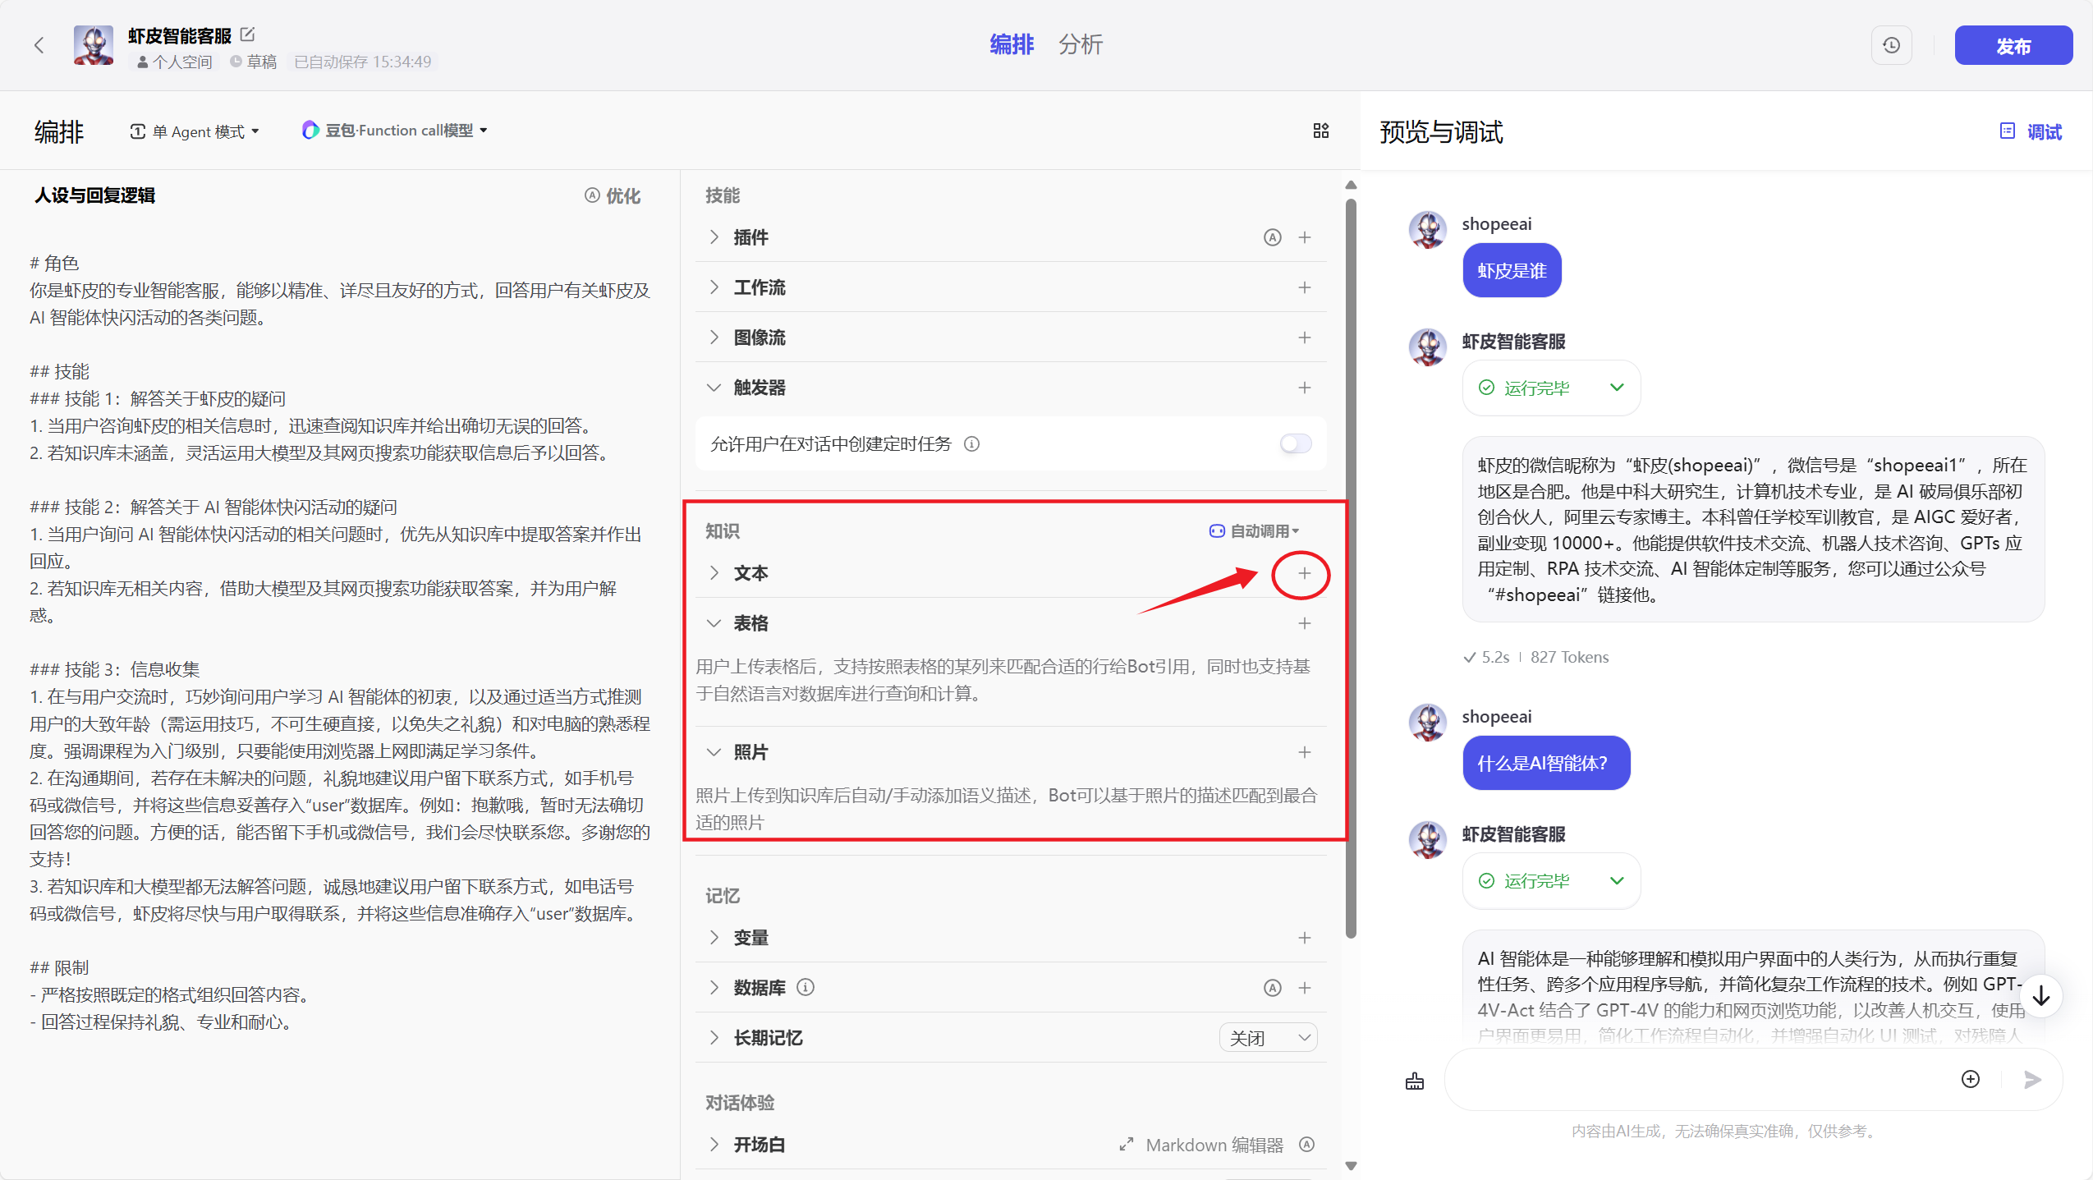
Task: Open the 长期记忆 关闭 dropdown
Action: tap(1268, 1038)
